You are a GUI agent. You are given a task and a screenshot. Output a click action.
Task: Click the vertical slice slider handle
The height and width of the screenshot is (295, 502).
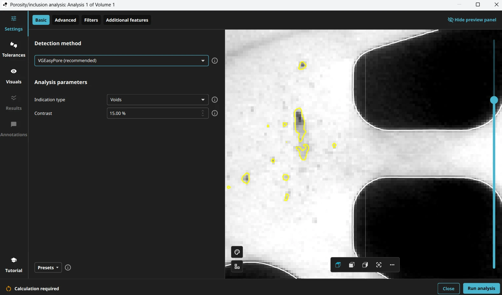(494, 100)
